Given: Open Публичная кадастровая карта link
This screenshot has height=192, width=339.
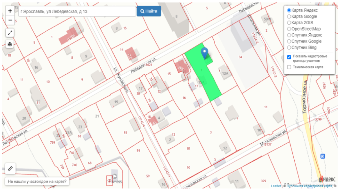Looking at the screenshot, I should tap(309, 186).
